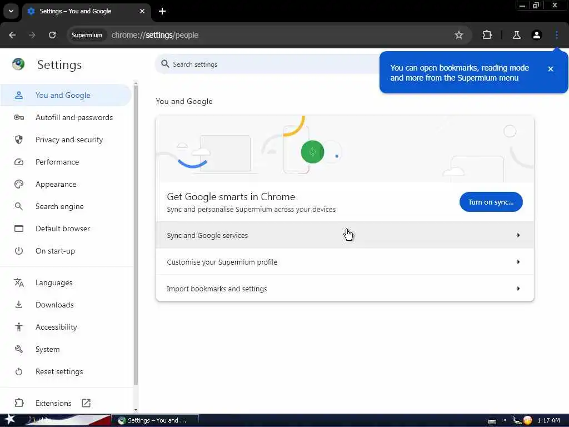Bookmark this page with the star icon
The image size is (569, 427).
458,35
